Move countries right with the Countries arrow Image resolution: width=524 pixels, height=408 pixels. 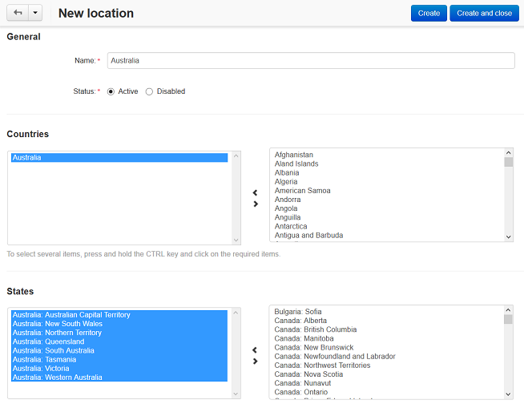point(256,204)
